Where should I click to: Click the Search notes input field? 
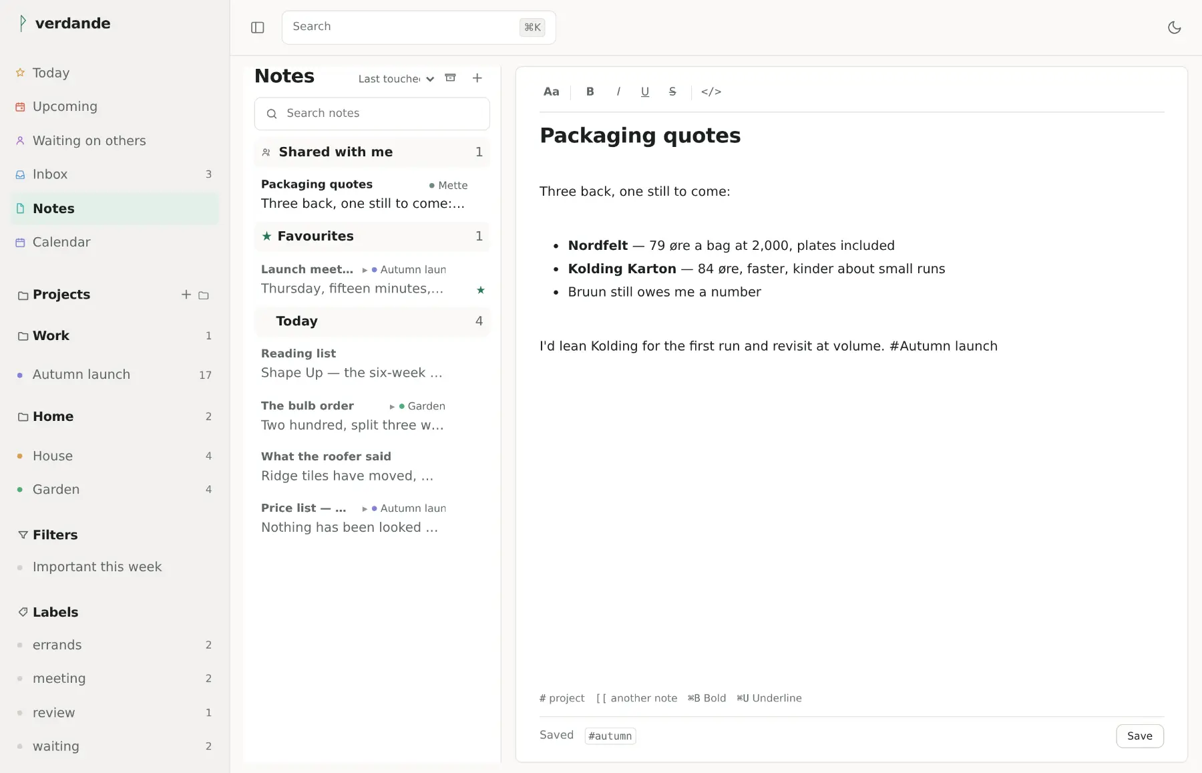pos(372,114)
